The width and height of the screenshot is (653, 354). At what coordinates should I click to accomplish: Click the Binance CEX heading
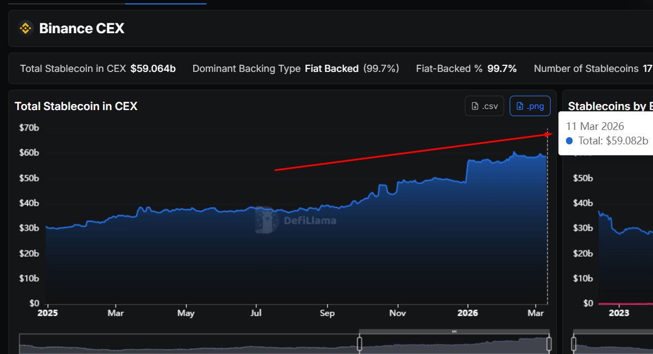(82, 28)
